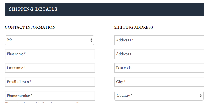This screenshot has width=208, height=103.
Task: Click the Shipping Address heading
Action: [133, 27]
